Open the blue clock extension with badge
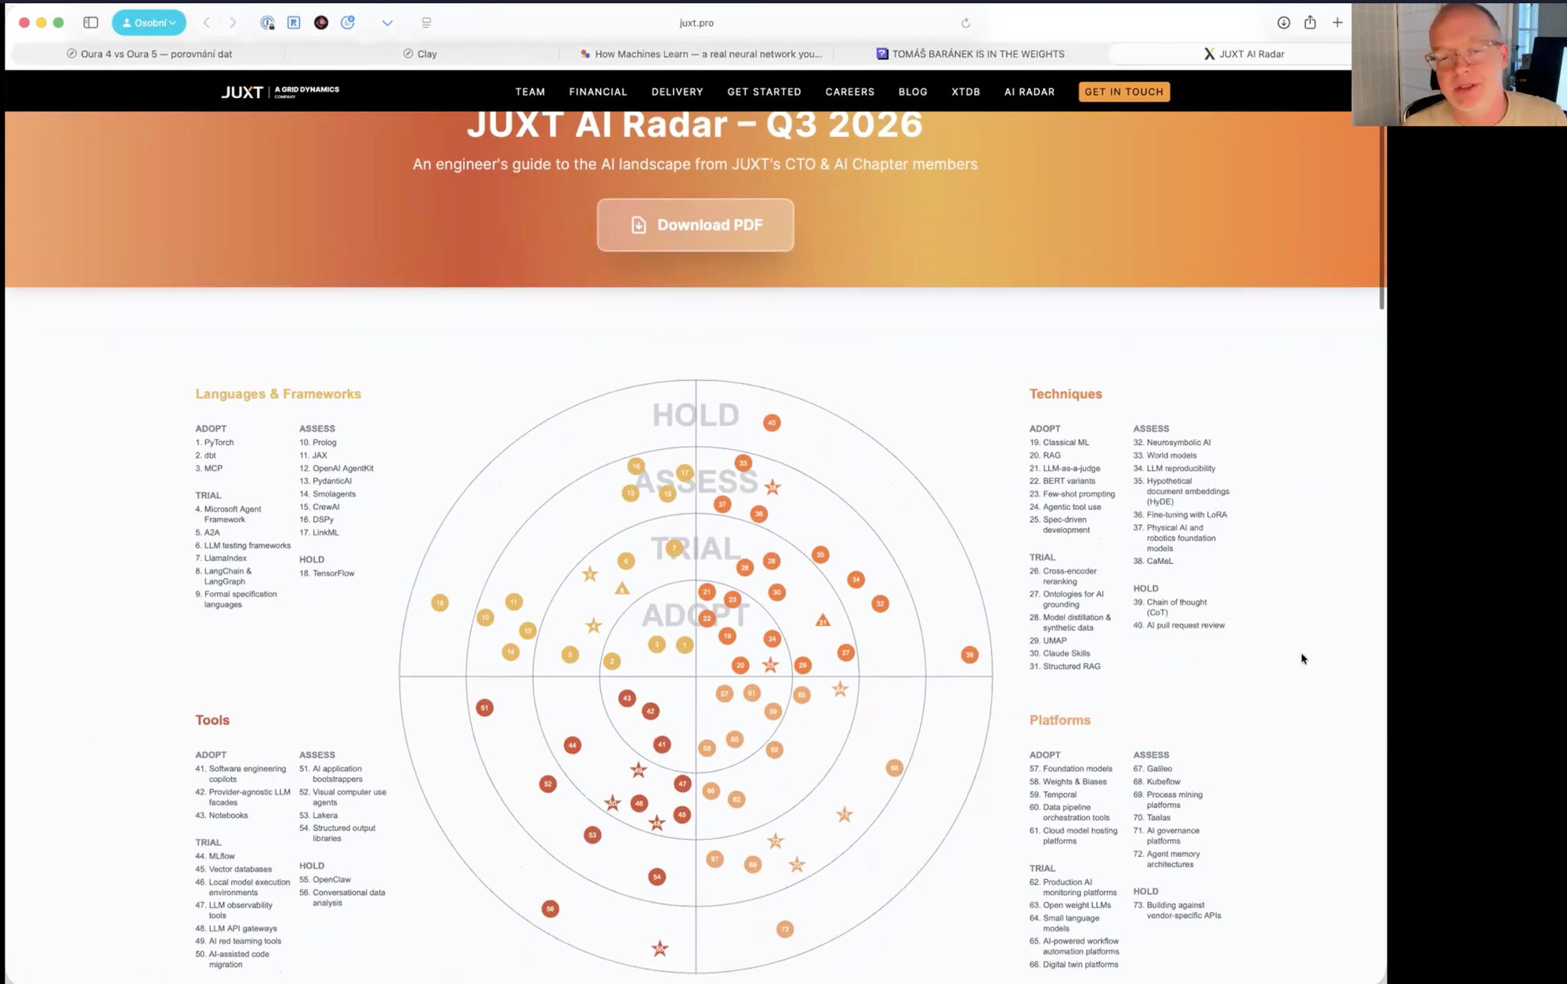 pyautogui.click(x=348, y=23)
